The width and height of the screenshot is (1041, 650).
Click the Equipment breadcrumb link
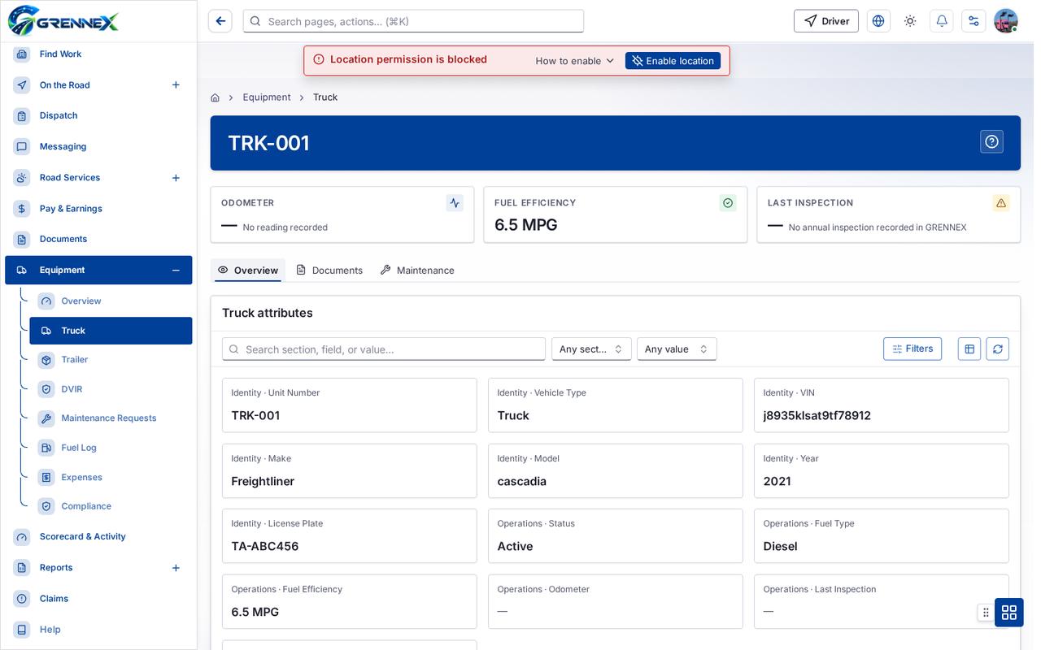click(267, 97)
